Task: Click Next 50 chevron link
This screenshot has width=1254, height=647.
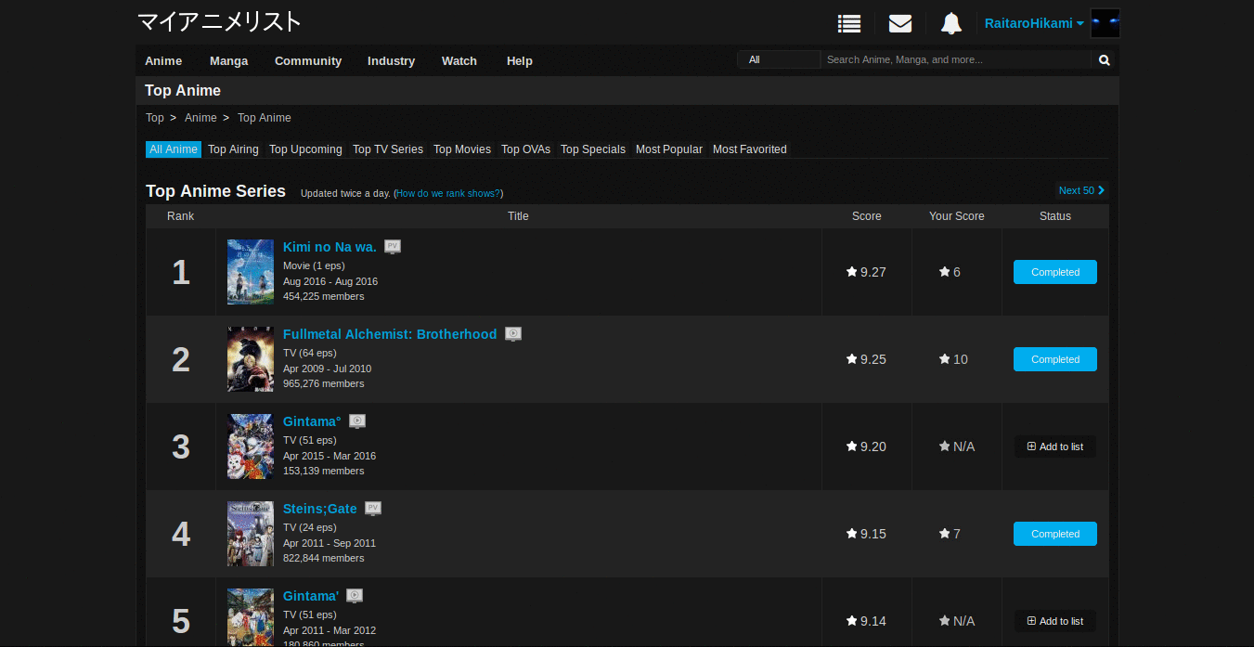Action: [1082, 190]
